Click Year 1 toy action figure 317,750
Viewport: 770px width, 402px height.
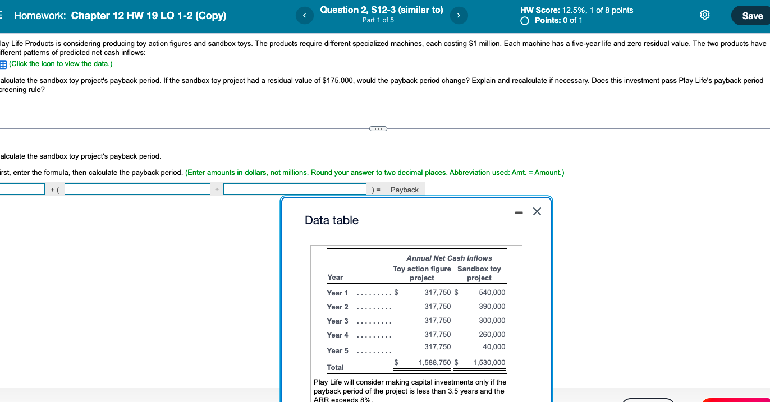(438, 293)
